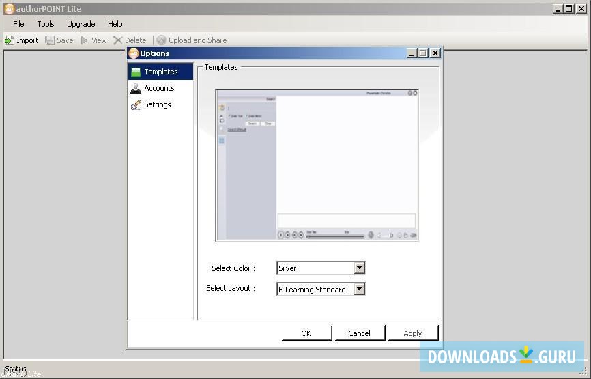The width and height of the screenshot is (591, 379).
Task: Click the Settings tools icon
Action: 136,105
